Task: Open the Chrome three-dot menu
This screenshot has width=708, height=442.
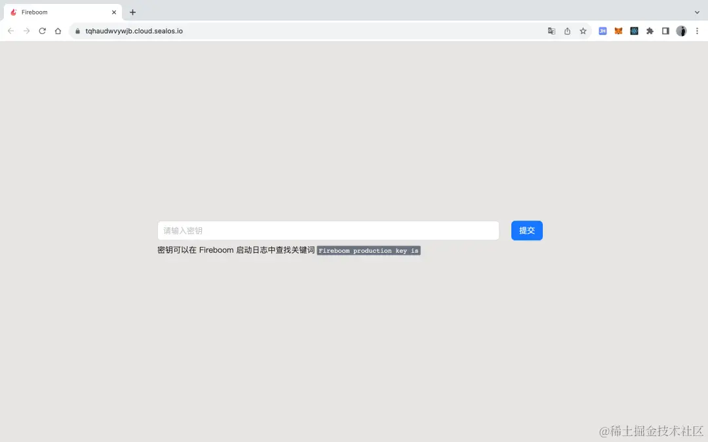Action: coord(697,31)
